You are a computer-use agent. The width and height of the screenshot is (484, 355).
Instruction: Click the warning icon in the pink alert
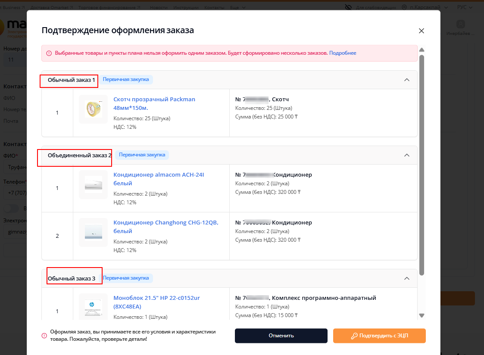(49, 53)
